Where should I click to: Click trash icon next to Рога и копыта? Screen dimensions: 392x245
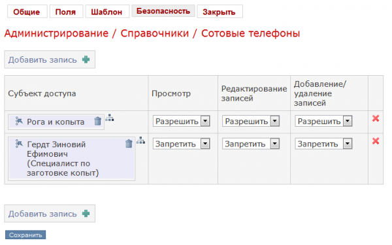97,122
